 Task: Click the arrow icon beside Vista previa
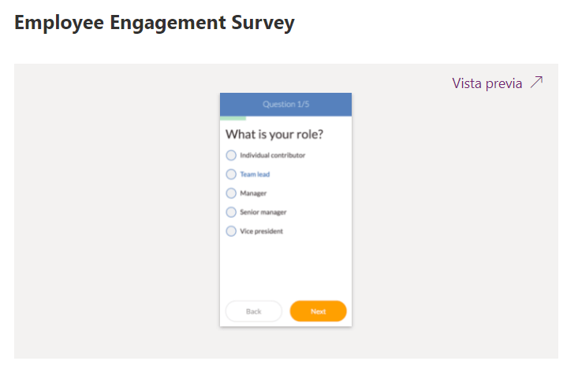(x=537, y=83)
